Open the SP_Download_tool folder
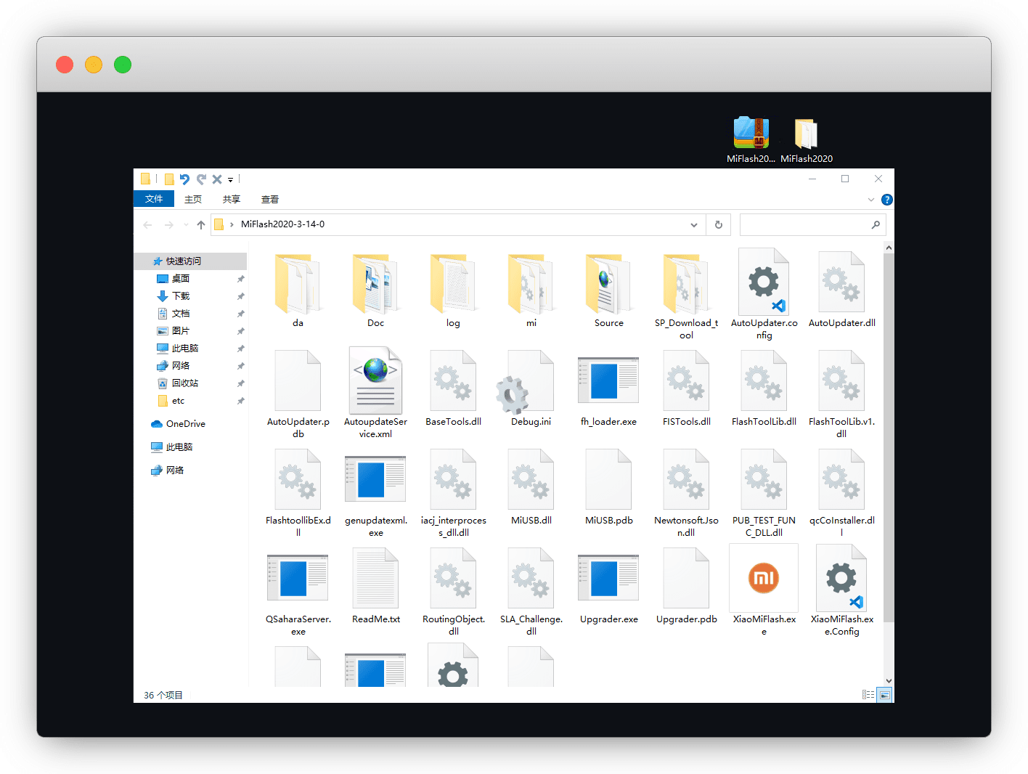 point(685,285)
